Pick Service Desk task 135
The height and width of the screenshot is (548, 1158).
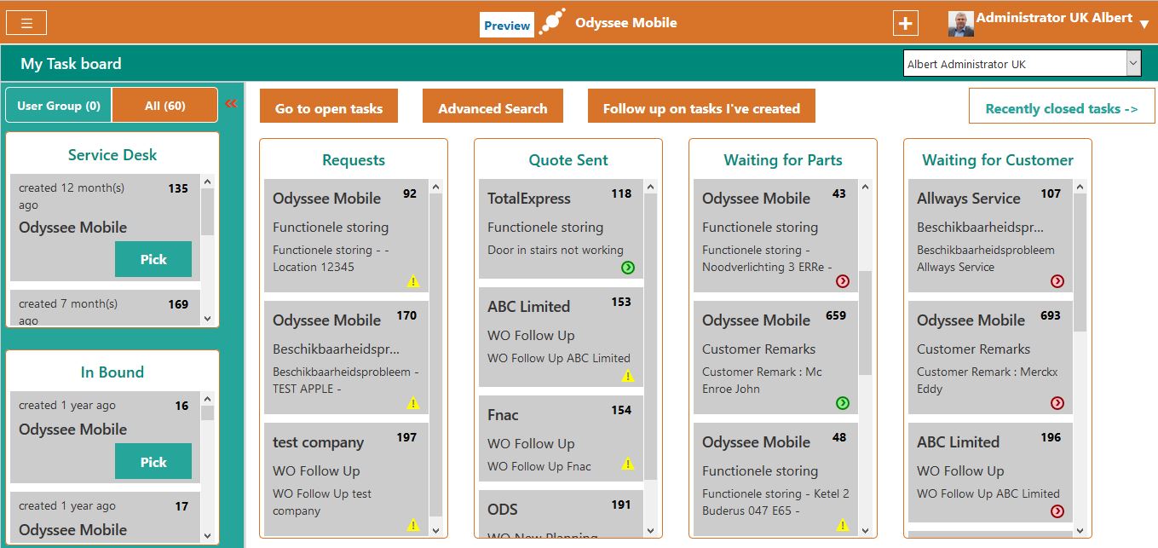pos(153,259)
